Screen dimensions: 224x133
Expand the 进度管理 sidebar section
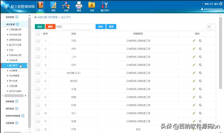coord(17,123)
